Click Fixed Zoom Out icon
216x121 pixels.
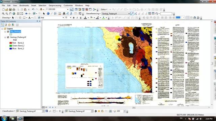click(22, 13)
